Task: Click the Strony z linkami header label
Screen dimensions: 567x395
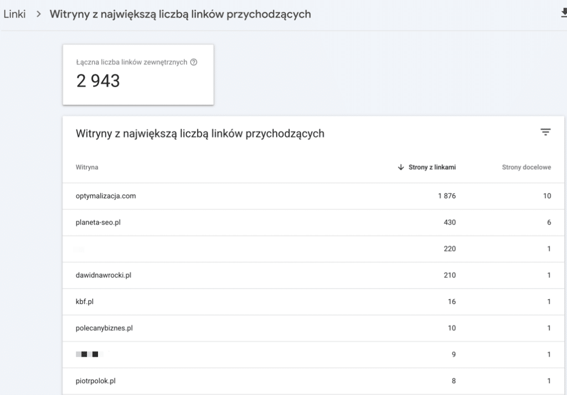Action: coord(432,167)
